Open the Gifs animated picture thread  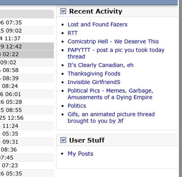tap(111, 114)
